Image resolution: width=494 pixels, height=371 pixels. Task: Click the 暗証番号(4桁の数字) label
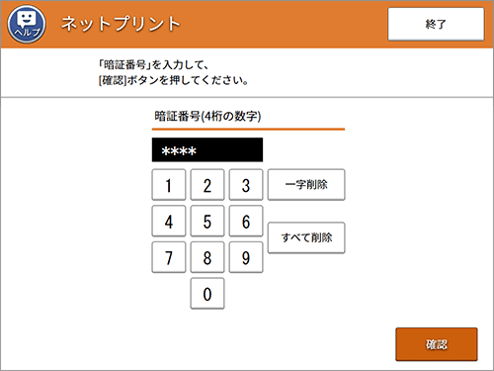pos(207,116)
